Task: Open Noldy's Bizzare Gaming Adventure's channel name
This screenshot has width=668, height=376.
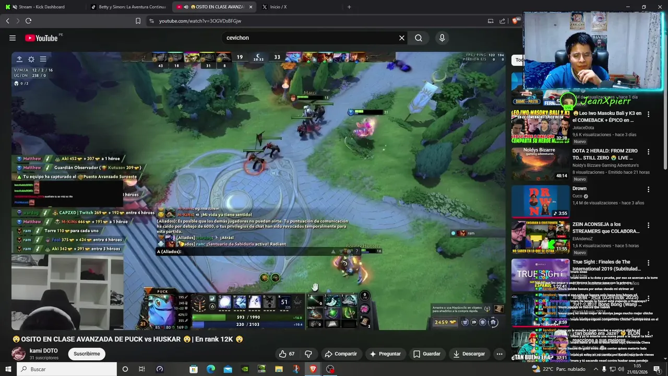Action: (605, 166)
